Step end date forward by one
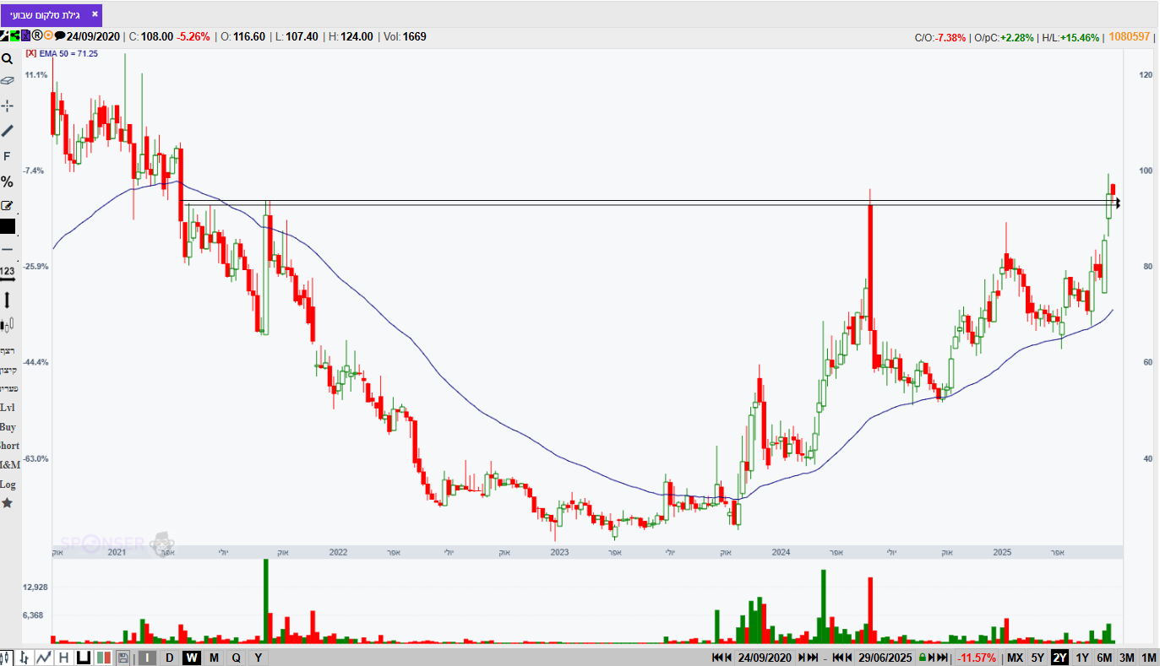1160x666 pixels. pos(932,658)
